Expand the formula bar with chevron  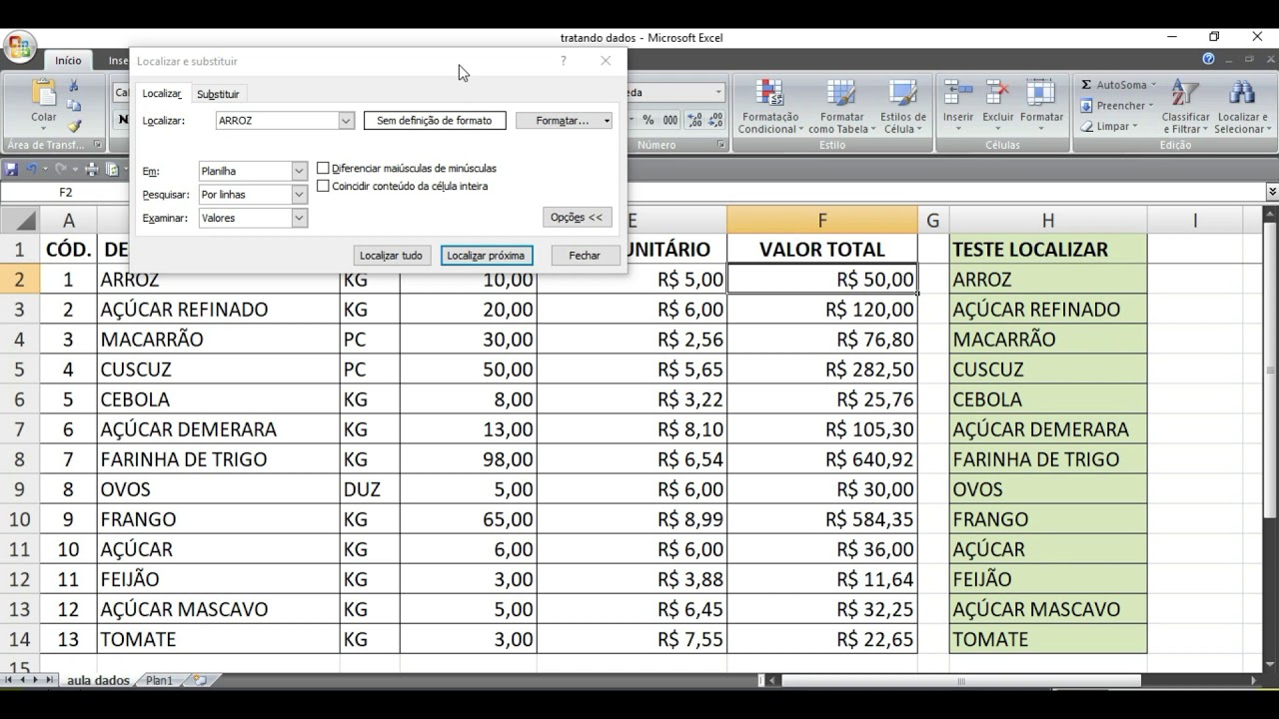pos(1272,192)
